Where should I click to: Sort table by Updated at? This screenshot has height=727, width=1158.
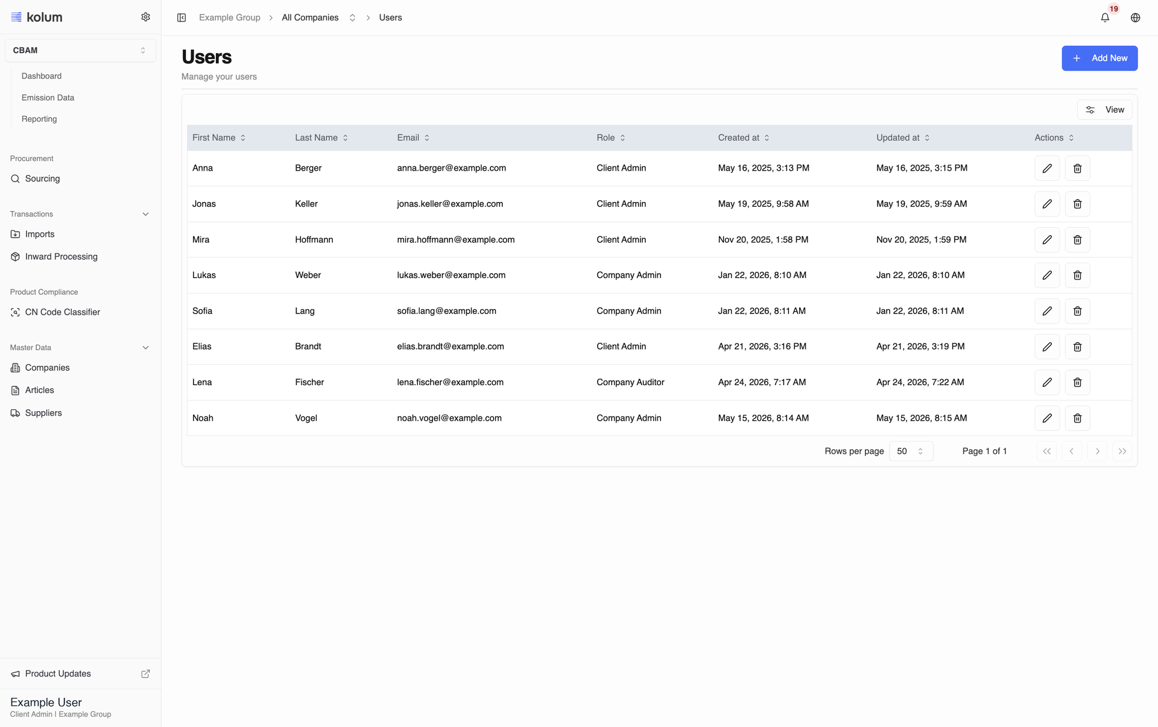(903, 137)
